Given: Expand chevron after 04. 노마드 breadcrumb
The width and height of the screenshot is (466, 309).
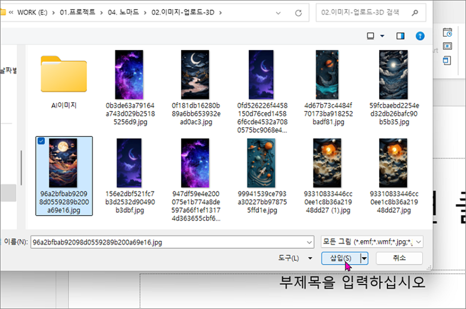Looking at the screenshot, I should pyautogui.click(x=145, y=13).
